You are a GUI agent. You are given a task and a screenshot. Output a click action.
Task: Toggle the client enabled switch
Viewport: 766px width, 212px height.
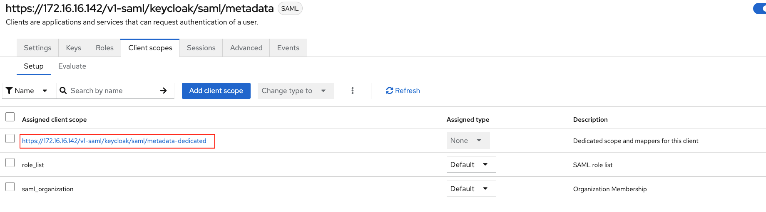click(759, 9)
